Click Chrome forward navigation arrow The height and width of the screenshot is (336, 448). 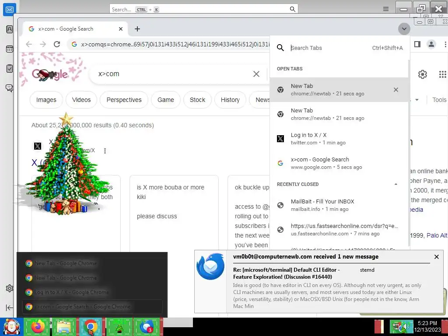[43, 44]
